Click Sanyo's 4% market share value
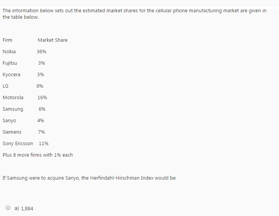The width and height of the screenshot is (279, 216). (x=41, y=121)
